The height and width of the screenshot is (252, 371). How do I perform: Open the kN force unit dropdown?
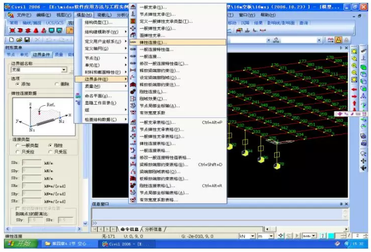pos(253,236)
